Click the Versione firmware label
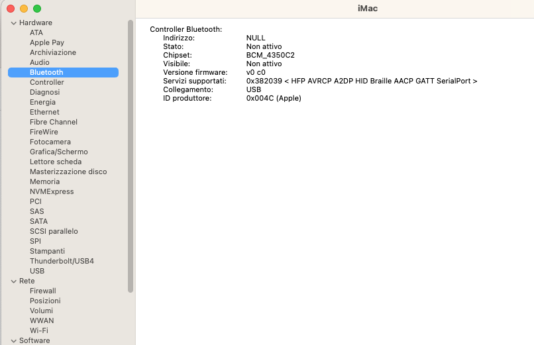This screenshot has width=534, height=345. (x=195, y=72)
